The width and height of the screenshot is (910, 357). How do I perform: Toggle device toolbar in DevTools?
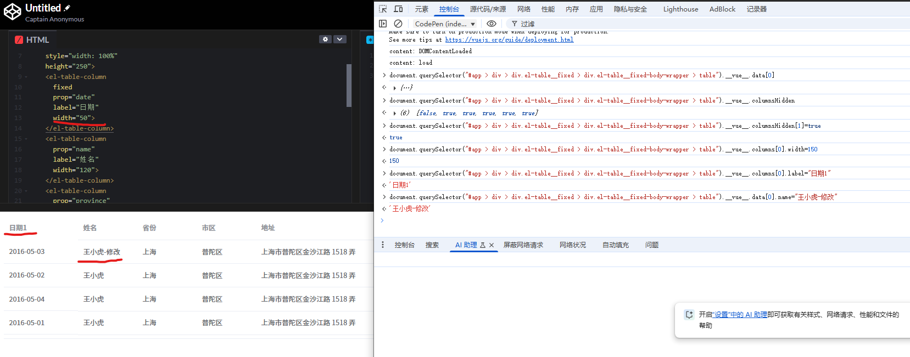point(398,9)
